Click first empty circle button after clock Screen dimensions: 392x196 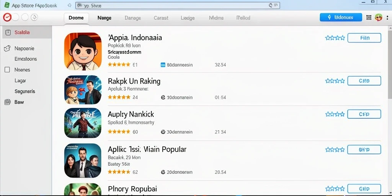(x=15, y=17)
